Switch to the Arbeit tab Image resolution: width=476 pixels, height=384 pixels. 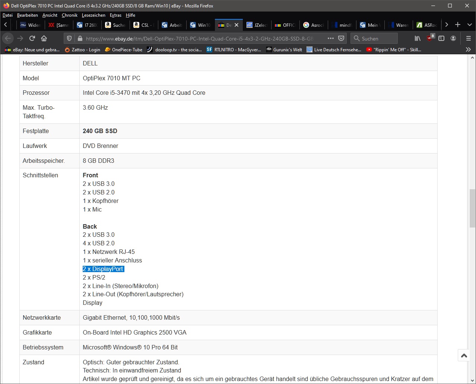click(172, 25)
